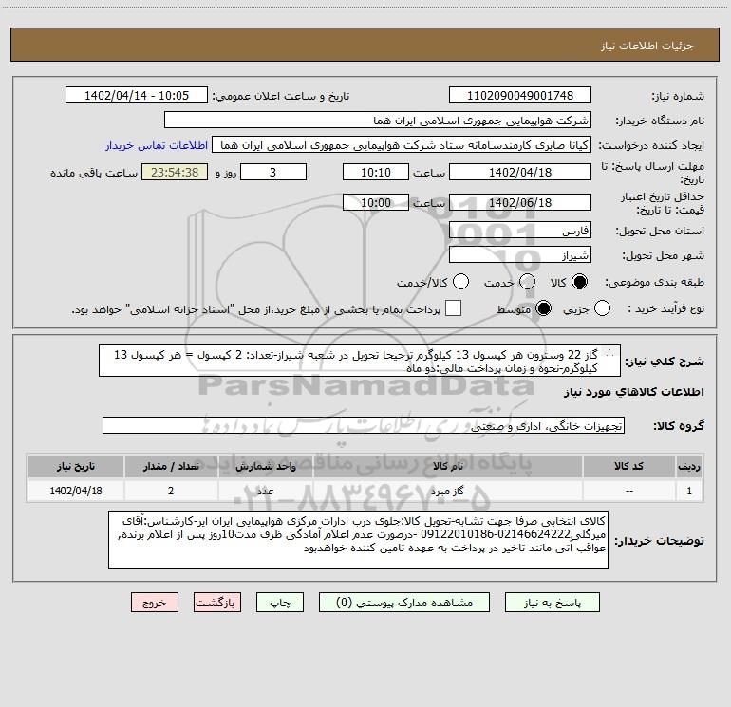The height and width of the screenshot is (707, 731).
Task: Click the need date cell 1402/04/18
Action: 76,491
